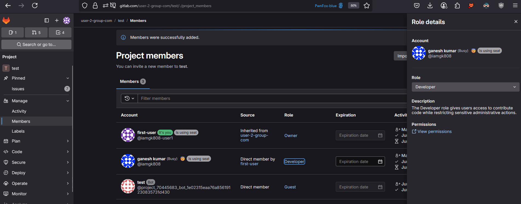Open the View permissions link
521x204 pixels.
[x=434, y=132]
